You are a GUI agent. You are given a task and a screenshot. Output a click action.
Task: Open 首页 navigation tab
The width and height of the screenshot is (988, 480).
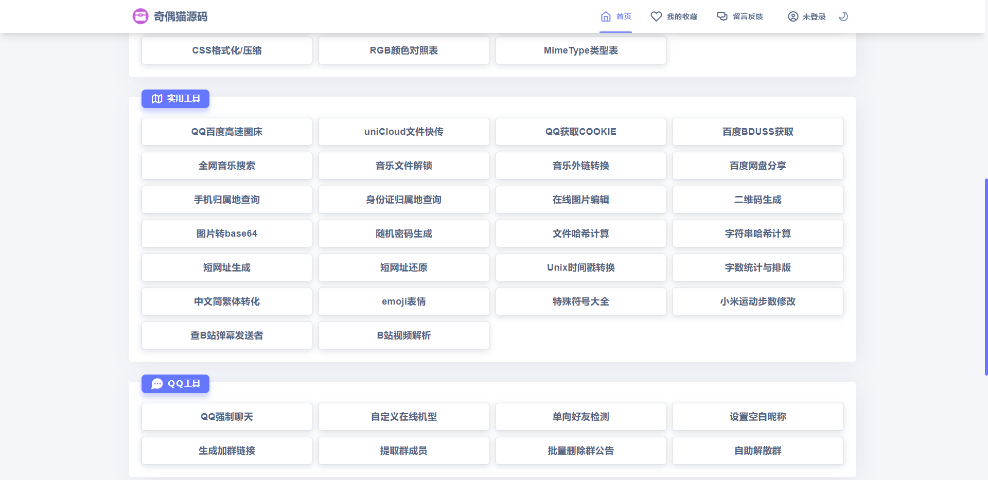(x=616, y=16)
